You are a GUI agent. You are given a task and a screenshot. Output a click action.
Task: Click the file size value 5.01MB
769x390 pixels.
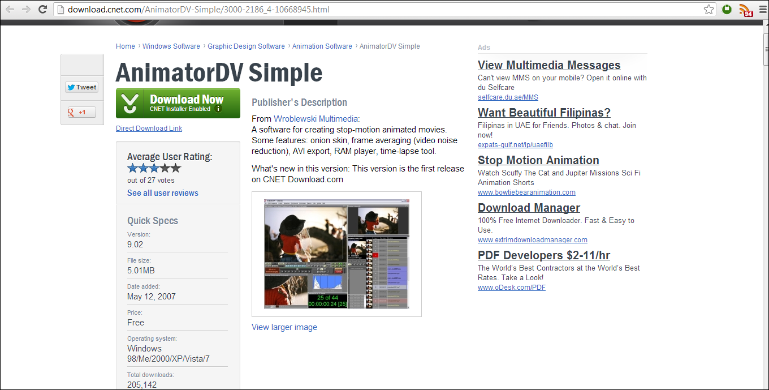tap(141, 271)
